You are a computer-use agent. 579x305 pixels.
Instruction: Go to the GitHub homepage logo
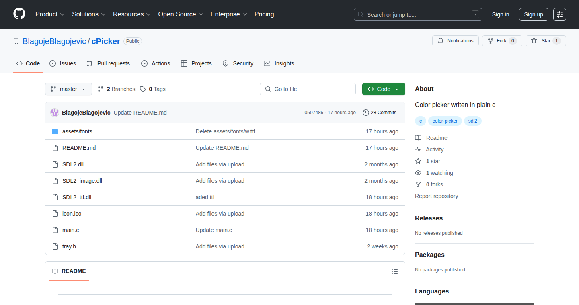[x=19, y=14]
